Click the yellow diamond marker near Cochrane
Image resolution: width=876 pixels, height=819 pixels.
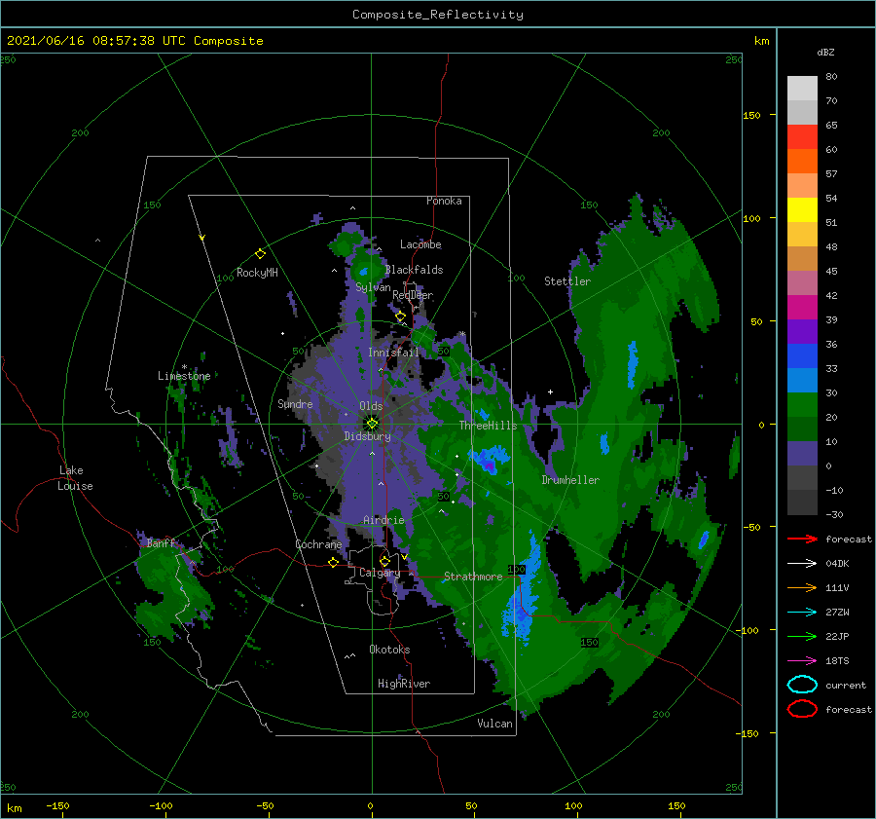333,562
